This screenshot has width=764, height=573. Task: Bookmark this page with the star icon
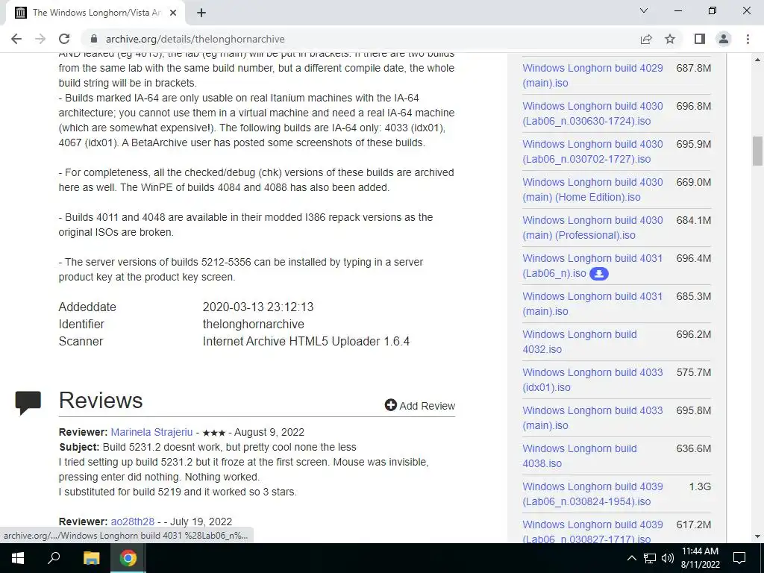(670, 39)
